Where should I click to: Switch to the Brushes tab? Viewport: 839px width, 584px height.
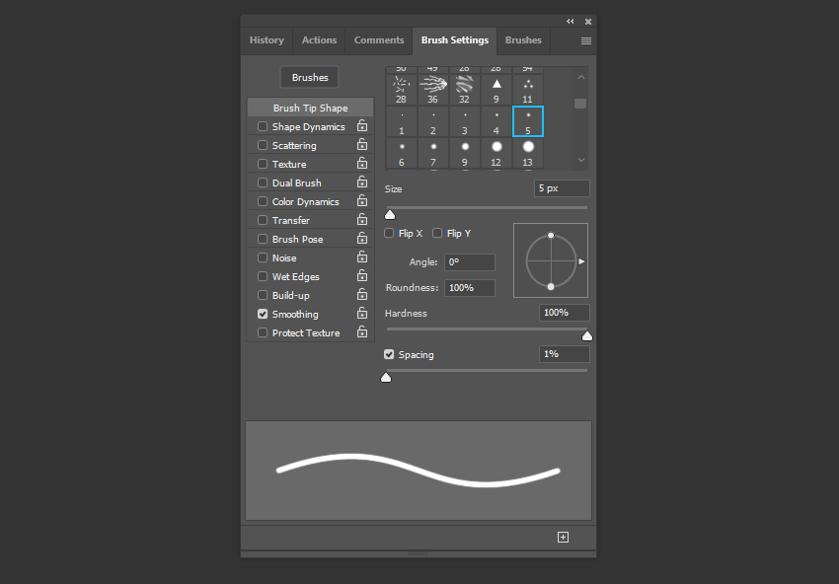click(523, 40)
